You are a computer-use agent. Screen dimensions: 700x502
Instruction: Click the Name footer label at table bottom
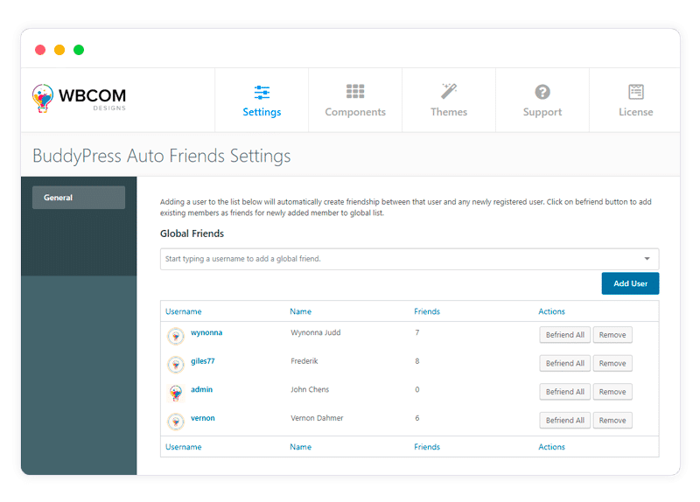coord(300,447)
